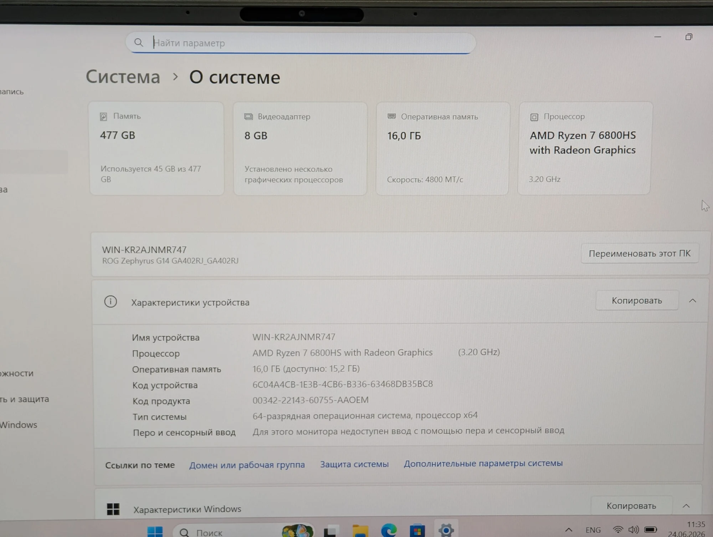Focus the 'Найти параметр' search field
Image resolution: width=713 pixels, height=537 pixels.
tap(301, 43)
